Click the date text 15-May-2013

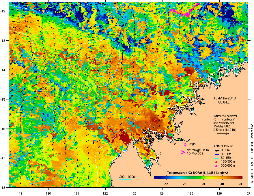coord(225,98)
